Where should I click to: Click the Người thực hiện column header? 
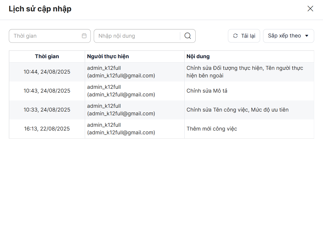108,56
